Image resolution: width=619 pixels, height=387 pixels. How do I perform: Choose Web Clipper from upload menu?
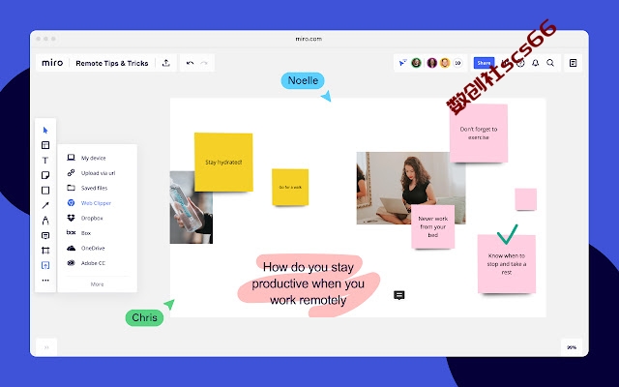[97, 203]
